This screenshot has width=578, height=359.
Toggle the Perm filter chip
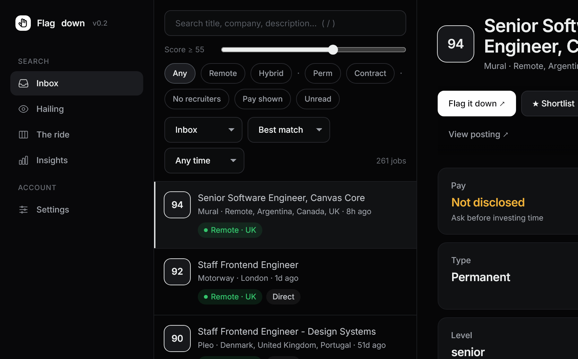pos(323,73)
